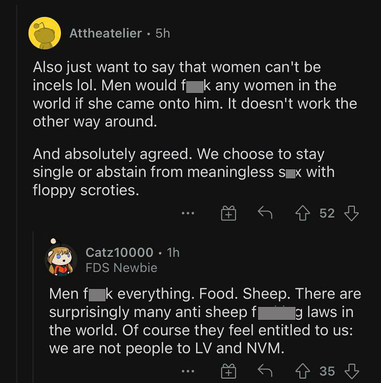Open more options on Catz10000's reply

point(189,371)
